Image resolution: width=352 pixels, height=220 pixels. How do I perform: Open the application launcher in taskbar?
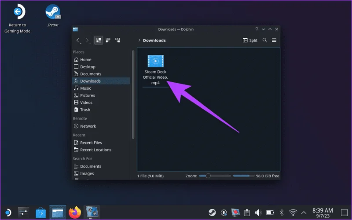[8, 213]
